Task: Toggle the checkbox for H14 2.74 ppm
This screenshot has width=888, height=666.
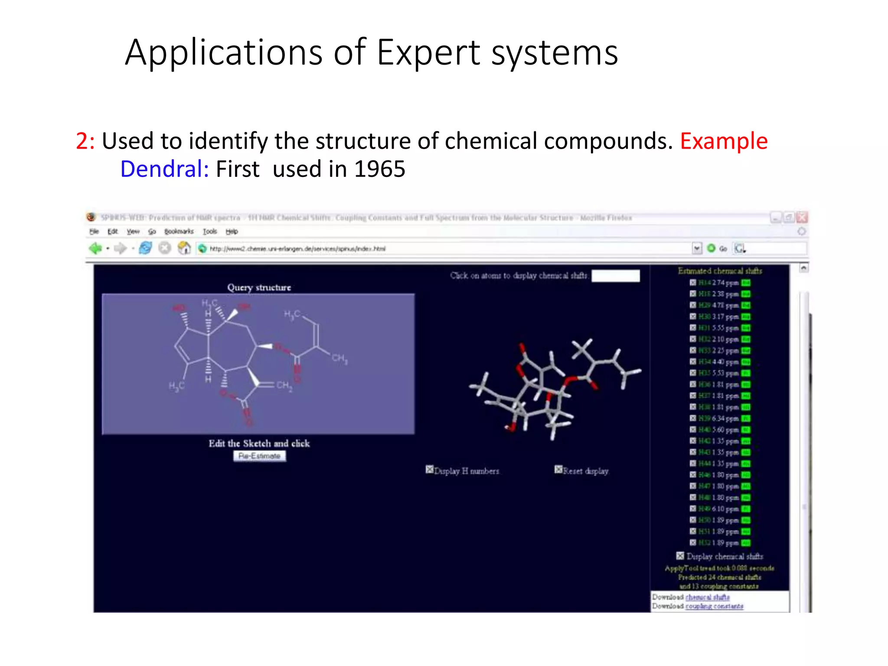Action: click(693, 283)
